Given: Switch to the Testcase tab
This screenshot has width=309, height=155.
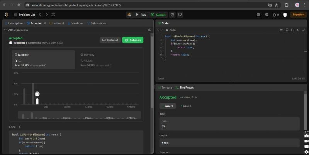Looking at the screenshot, I should click(x=165, y=88).
